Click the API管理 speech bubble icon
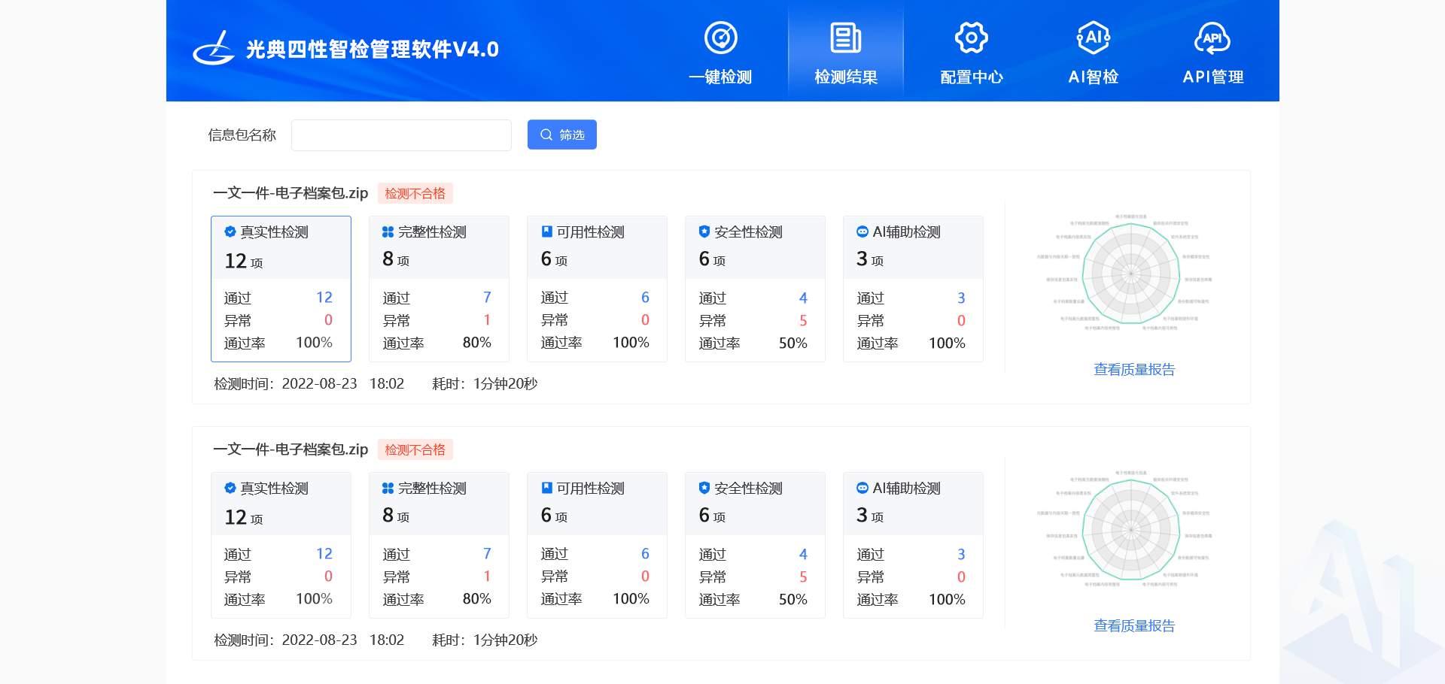The image size is (1445, 684). point(1212,36)
